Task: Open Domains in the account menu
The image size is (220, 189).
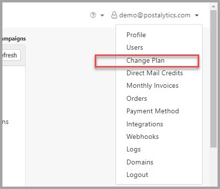Action: [x=140, y=162]
